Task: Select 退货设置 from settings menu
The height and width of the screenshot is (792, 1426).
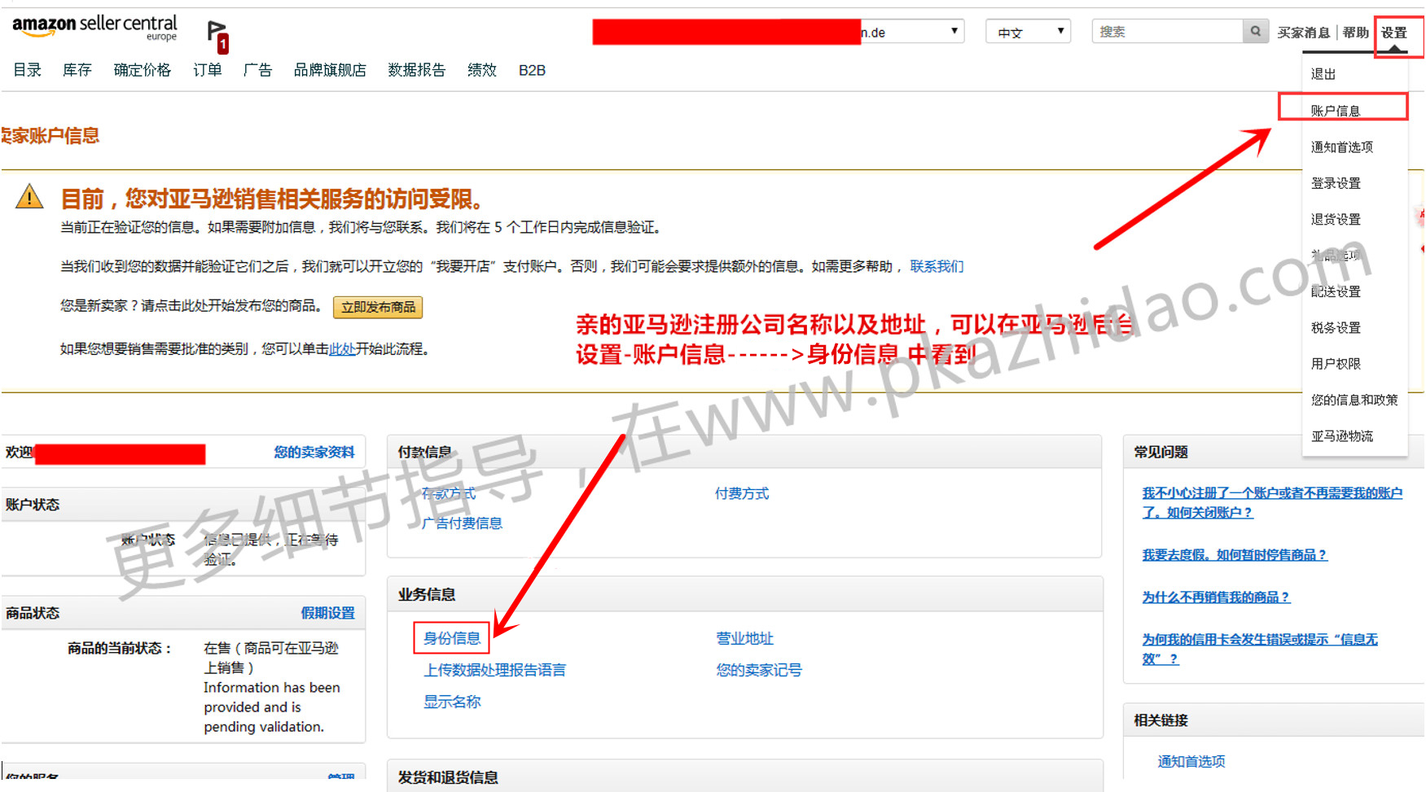Action: pos(1336,219)
